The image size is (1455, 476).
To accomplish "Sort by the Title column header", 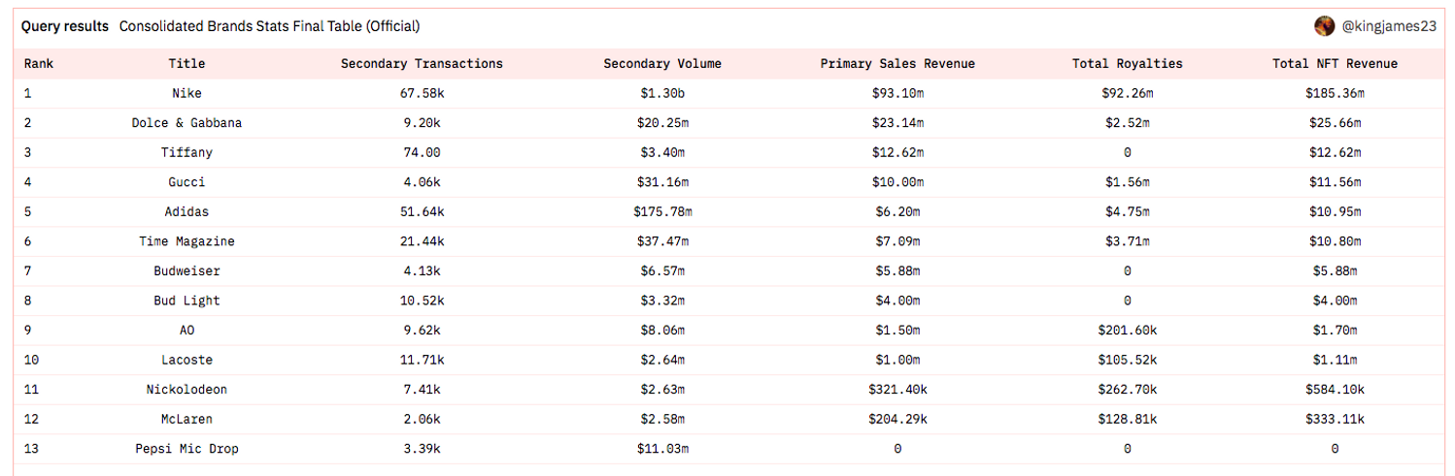I will [186, 64].
